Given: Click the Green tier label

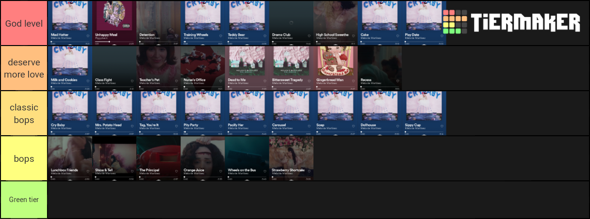Looking at the screenshot, I should (x=24, y=200).
